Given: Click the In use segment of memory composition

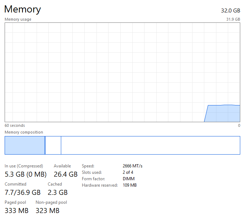Looking at the screenshot, I should point(25,145).
